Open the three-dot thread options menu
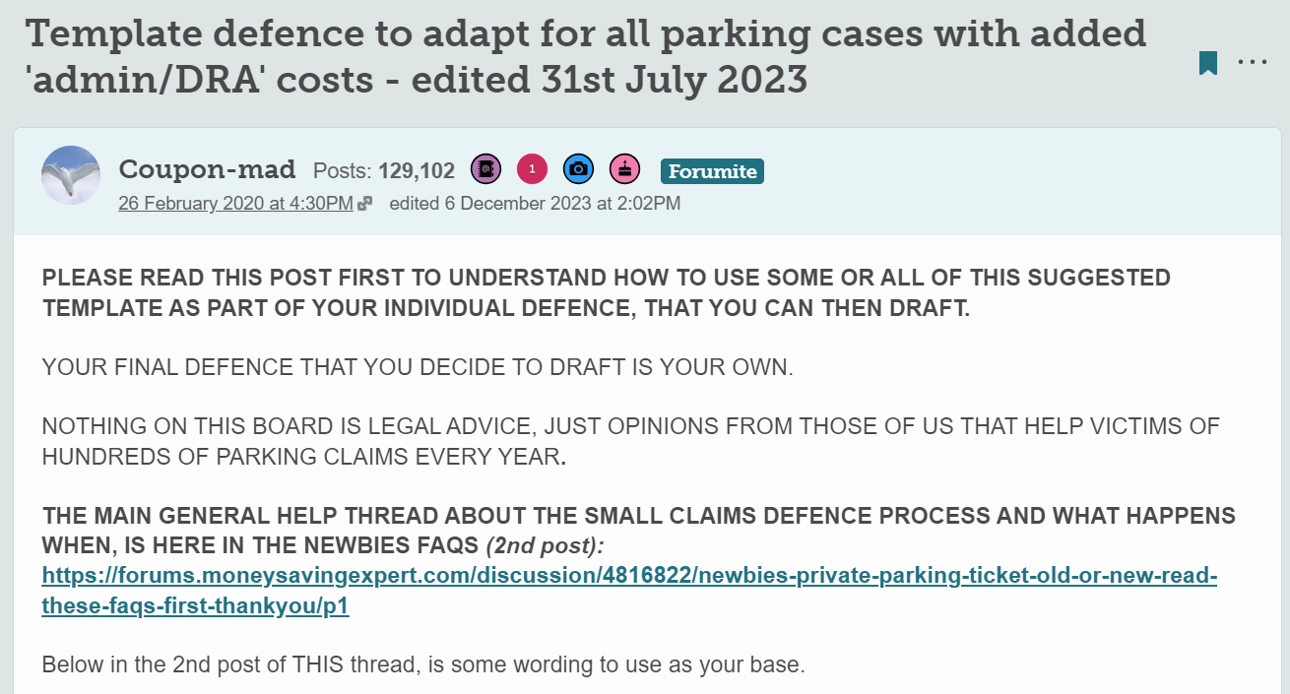1290x694 pixels. (1253, 62)
